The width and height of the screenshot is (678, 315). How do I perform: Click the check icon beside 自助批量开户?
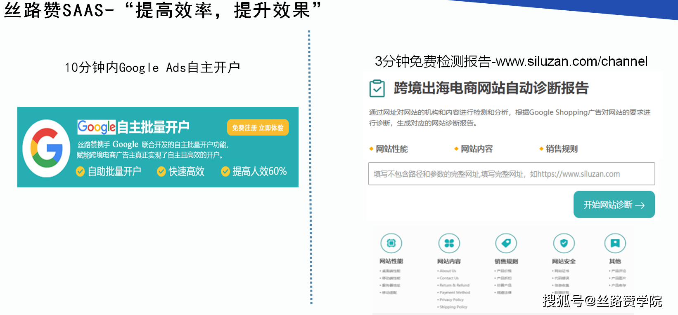coord(81,171)
